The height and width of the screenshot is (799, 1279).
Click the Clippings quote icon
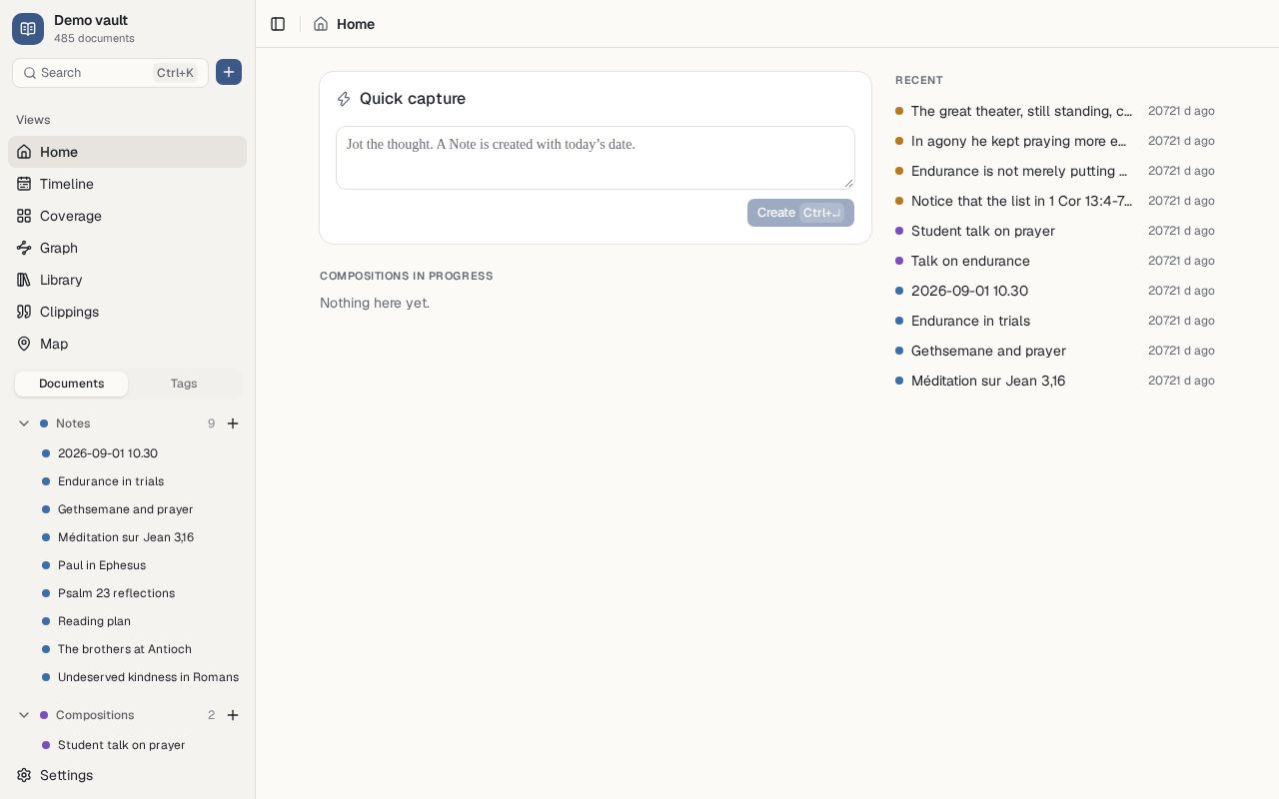point(24,312)
